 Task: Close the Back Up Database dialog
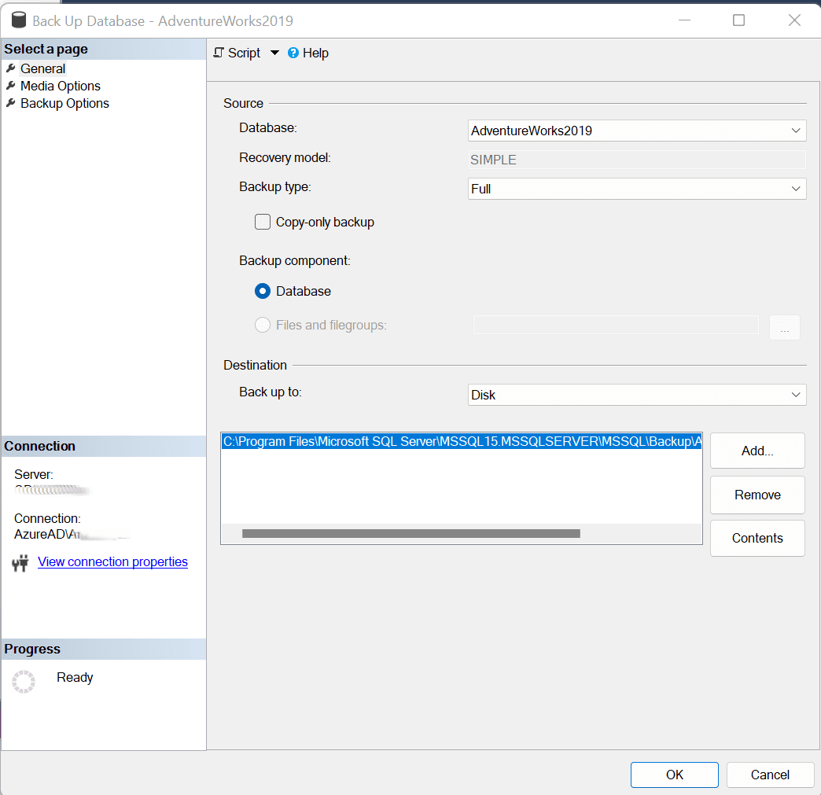coord(794,20)
